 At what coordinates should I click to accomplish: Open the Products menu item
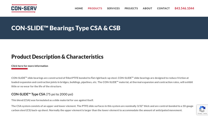95,8
